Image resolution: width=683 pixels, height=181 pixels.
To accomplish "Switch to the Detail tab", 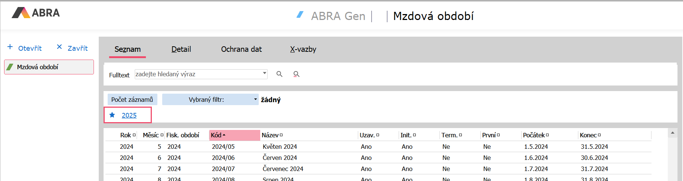I will point(181,49).
